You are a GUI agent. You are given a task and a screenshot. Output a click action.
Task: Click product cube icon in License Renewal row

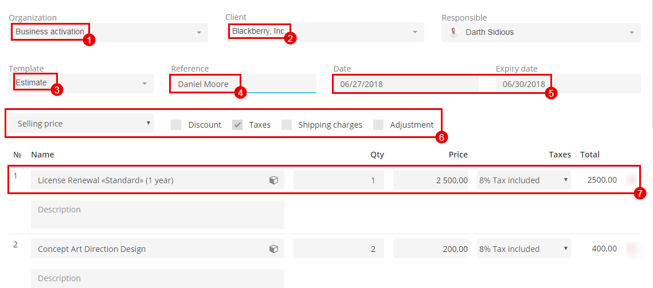coord(273,180)
